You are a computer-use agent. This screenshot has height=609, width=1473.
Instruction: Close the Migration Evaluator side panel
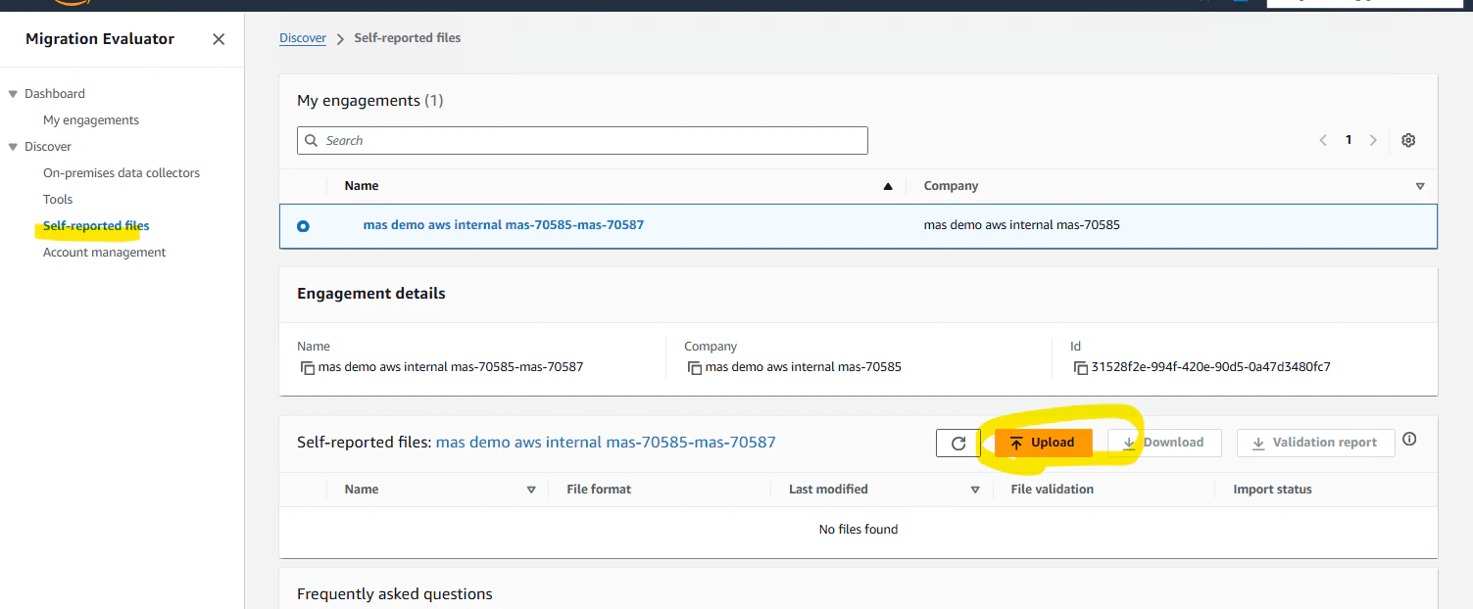(219, 39)
